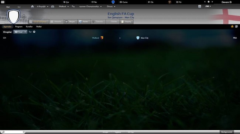This screenshot has height=134, width=240.
Task: Click the İngiltere breadcrumb in the bottom bar
Action: click(118, 132)
